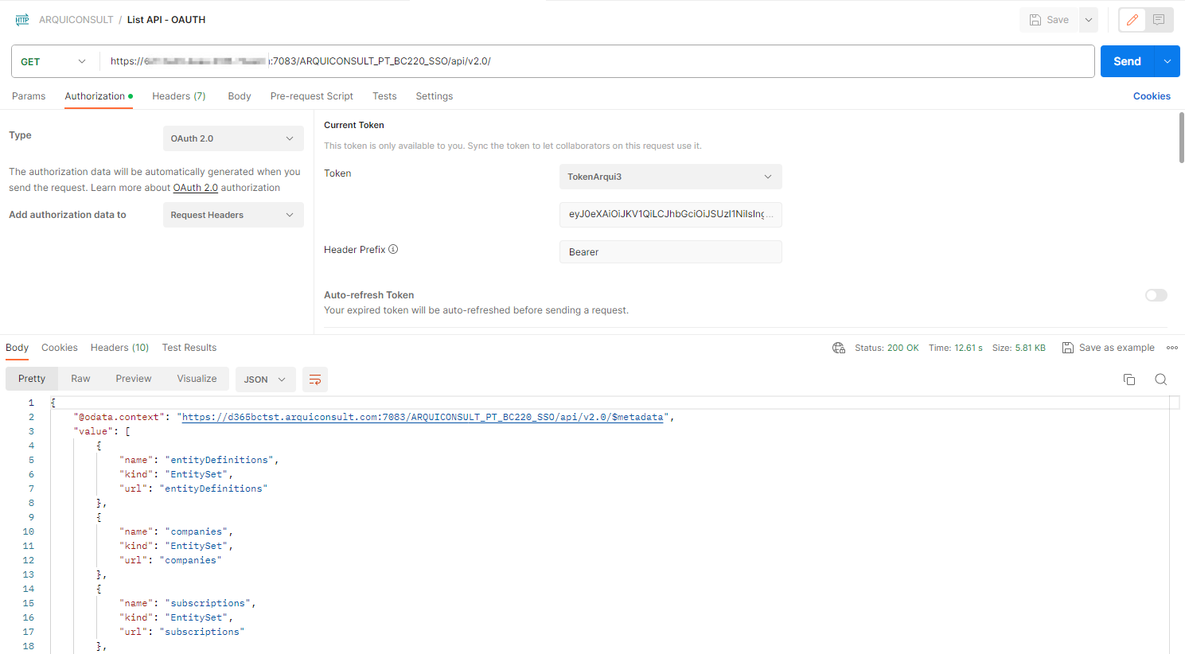Search the response body with the magnifier icon

click(1160, 380)
